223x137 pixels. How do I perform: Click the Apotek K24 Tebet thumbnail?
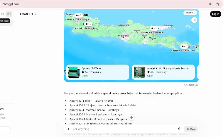click(x=74, y=72)
